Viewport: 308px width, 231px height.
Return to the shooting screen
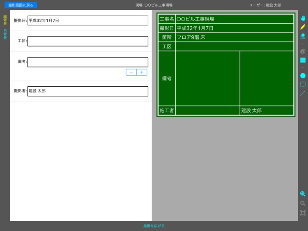(x=21, y=5)
